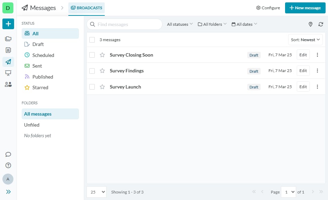
Task: Open the Sort: Newest dropdown
Action: (x=305, y=40)
